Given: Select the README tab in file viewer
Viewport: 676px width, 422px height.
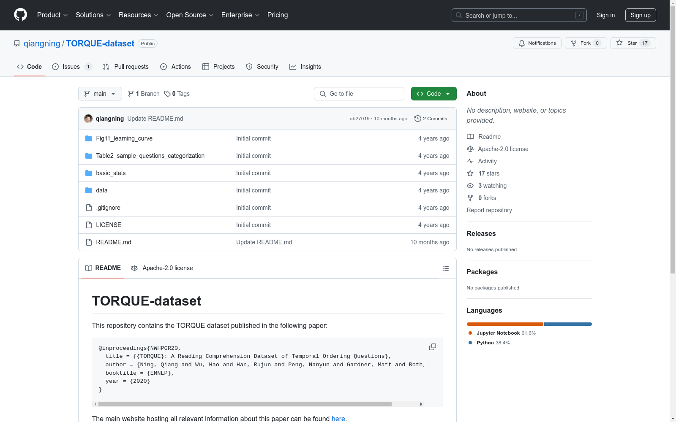Looking at the screenshot, I should coord(103,268).
